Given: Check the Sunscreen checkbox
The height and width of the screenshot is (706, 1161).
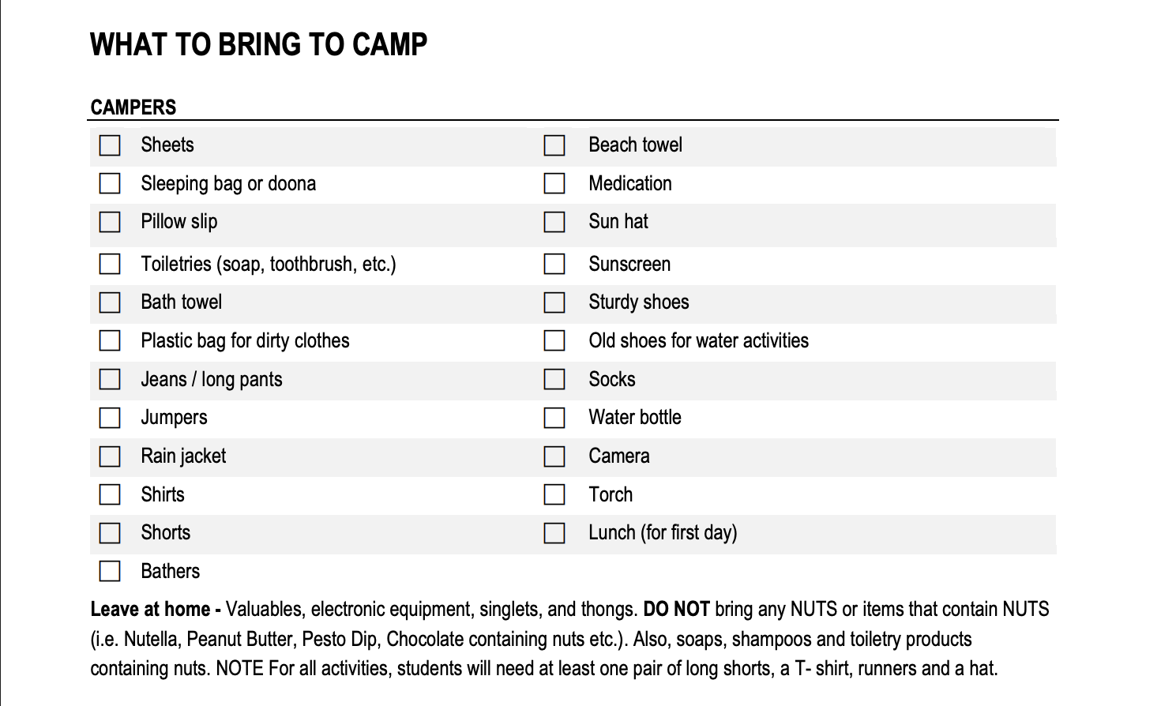Looking at the screenshot, I should [x=554, y=264].
